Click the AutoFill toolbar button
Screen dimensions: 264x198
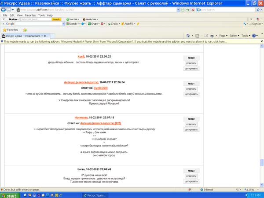click(x=128, y=24)
